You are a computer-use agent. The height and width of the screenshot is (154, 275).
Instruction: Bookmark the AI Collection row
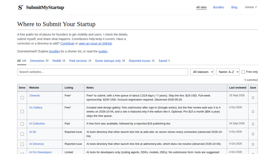click(x=253, y=124)
